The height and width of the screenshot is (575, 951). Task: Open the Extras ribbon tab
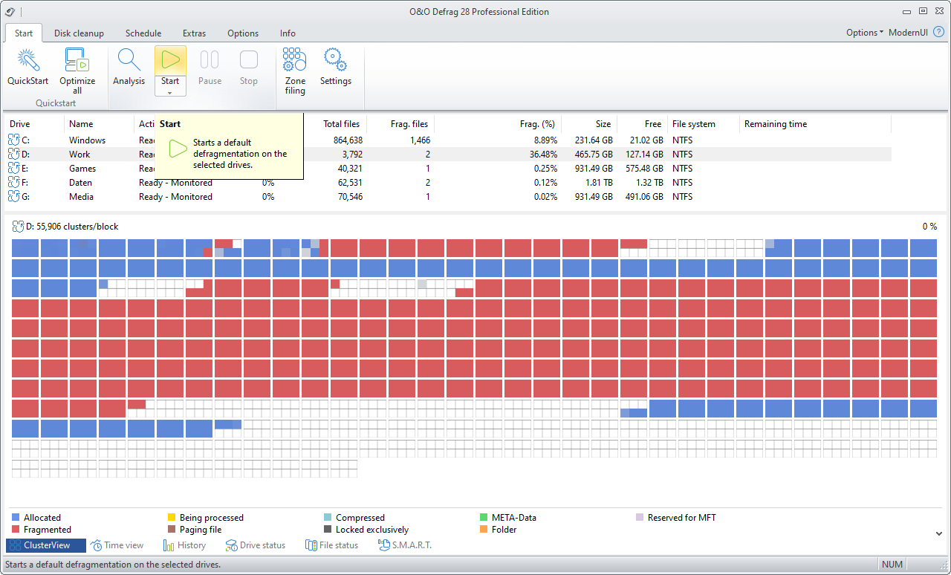(x=195, y=33)
